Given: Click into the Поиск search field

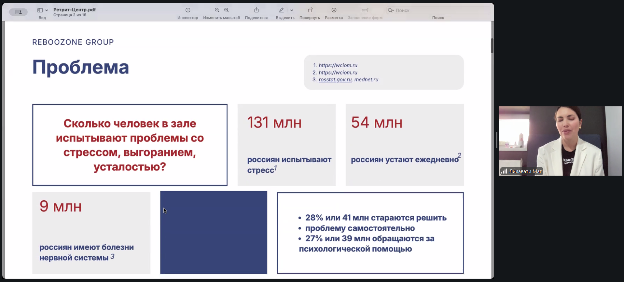Looking at the screenshot, I should 439,10.
